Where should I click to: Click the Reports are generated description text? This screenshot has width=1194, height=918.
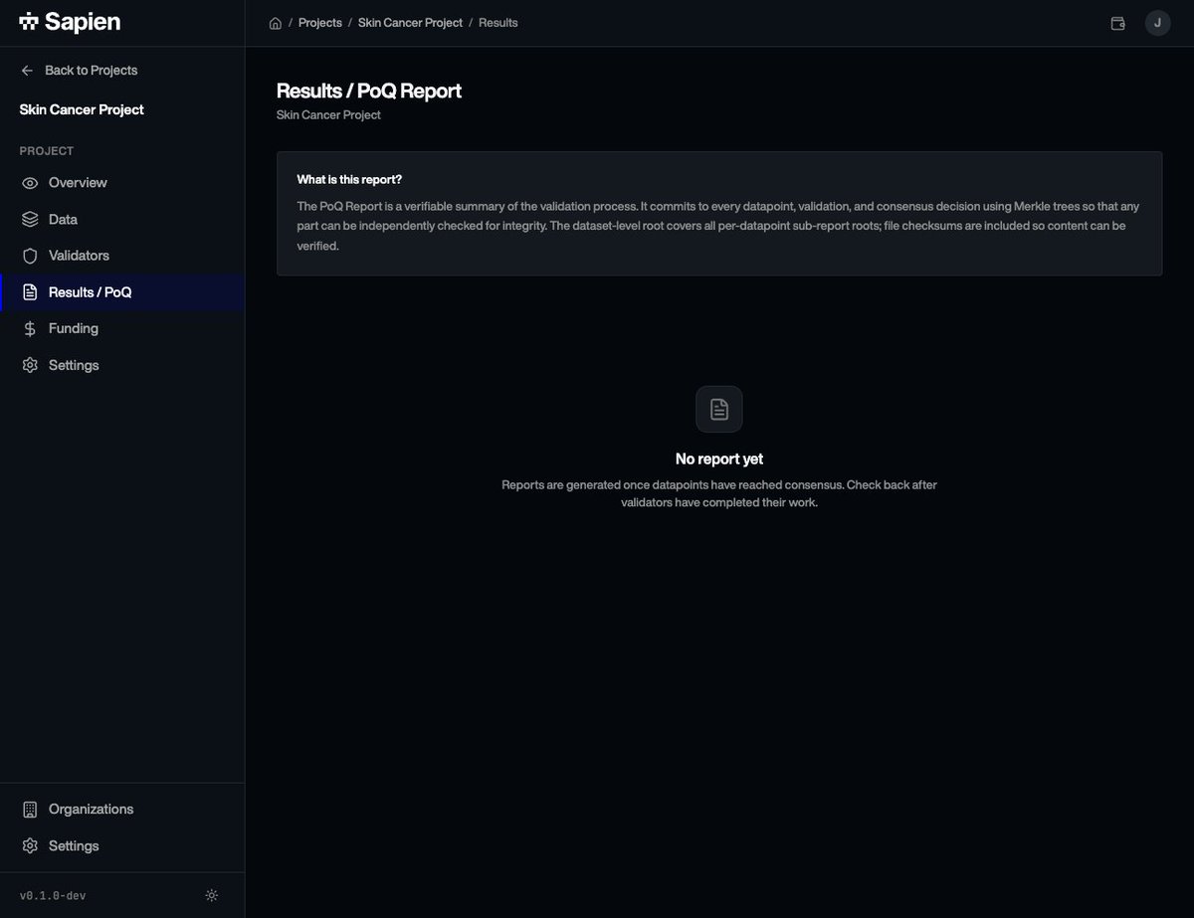[x=719, y=494]
